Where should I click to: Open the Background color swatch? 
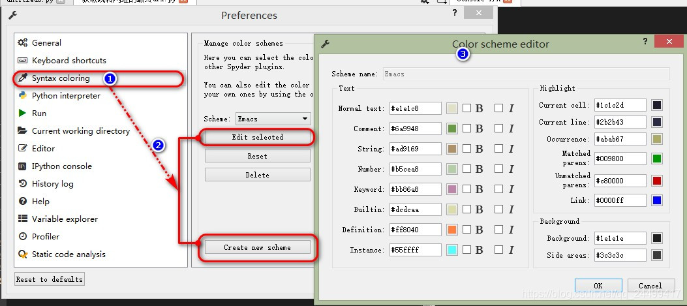tap(657, 238)
